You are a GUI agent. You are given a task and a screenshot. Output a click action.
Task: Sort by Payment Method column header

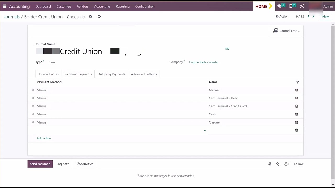click(x=49, y=82)
